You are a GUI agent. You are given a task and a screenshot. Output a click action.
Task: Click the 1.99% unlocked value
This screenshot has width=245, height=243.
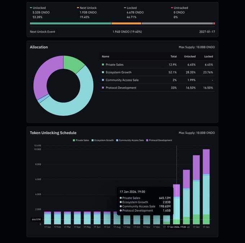192,80
